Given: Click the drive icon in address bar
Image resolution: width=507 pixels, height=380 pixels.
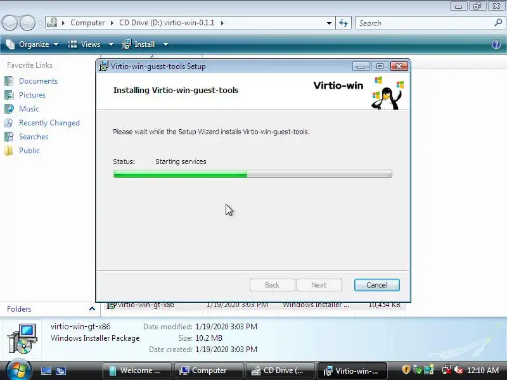Looking at the screenshot, I should click(x=52, y=23).
